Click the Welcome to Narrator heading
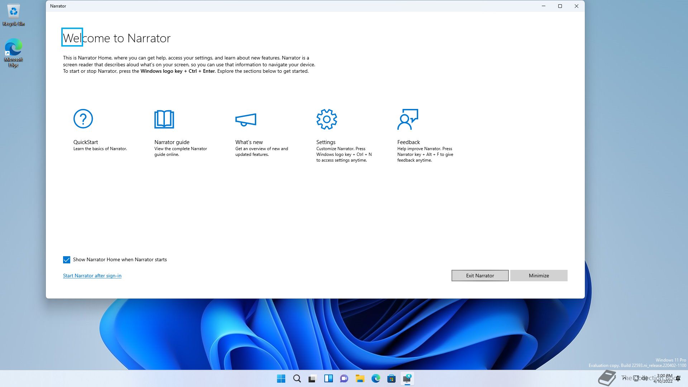Viewport: 688px width, 387px height. pyautogui.click(x=117, y=38)
